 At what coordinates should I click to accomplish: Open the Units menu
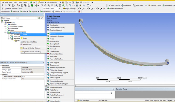point(15,2)
